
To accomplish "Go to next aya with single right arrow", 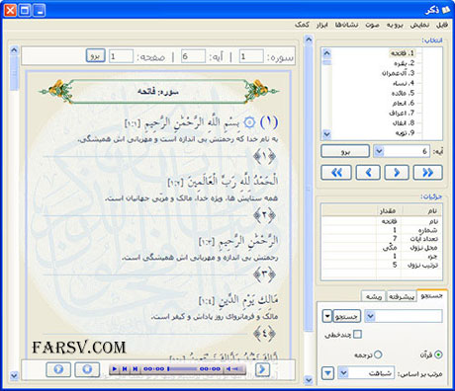I will click(x=397, y=173).
